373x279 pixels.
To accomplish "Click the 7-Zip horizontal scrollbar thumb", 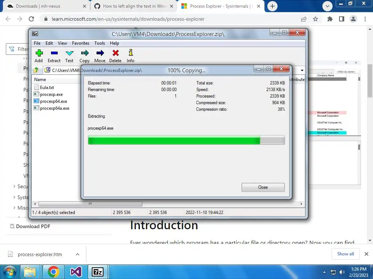I will point(90,204).
